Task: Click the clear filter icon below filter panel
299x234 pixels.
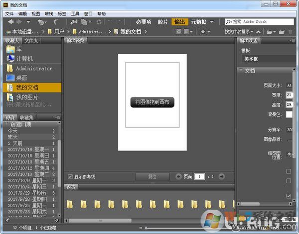Action: (x=57, y=220)
